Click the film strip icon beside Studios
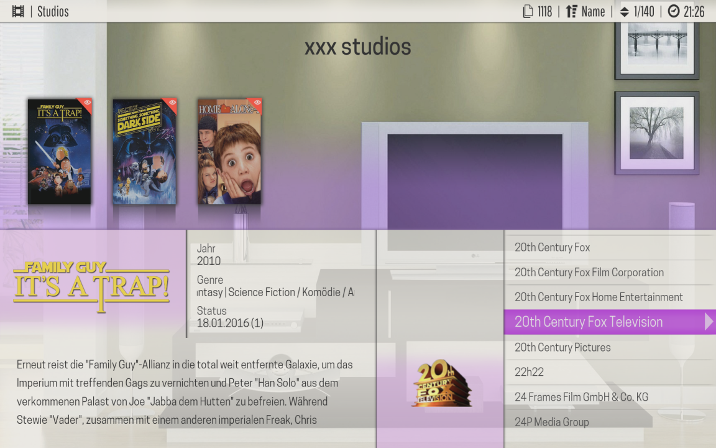The image size is (716, 448). pyautogui.click(x=18, y=11)
